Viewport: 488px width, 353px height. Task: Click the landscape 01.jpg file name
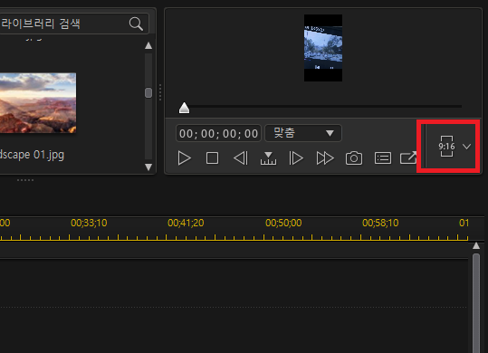click(32, 155)
